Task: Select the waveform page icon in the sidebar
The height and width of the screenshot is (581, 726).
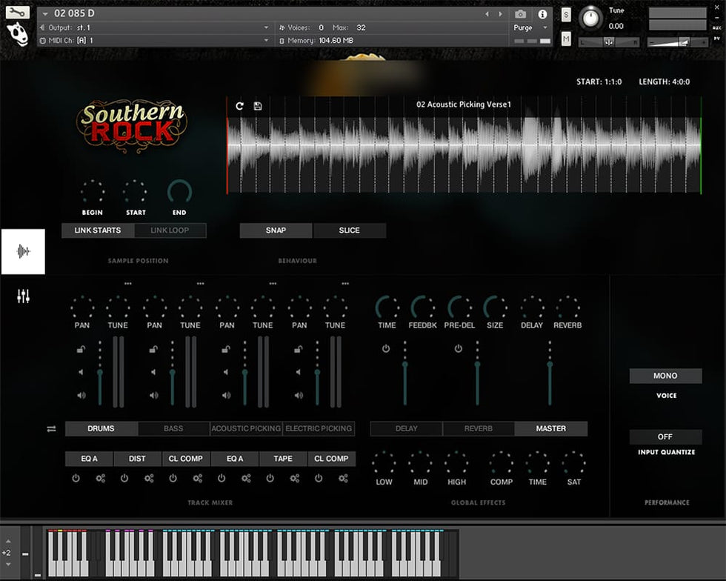Action: (x=23, y=252)
